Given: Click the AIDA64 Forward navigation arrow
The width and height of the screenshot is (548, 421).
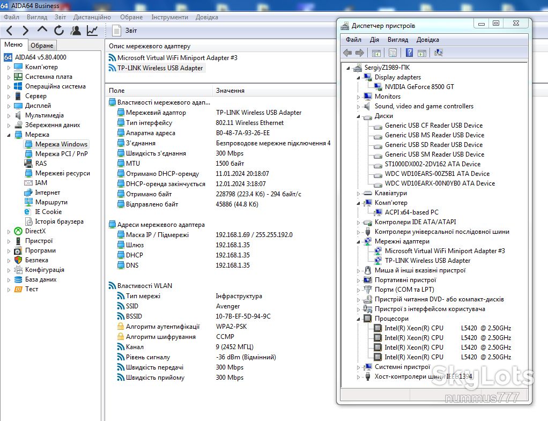Looking at the screenshot, I should (x=26, y=31).
